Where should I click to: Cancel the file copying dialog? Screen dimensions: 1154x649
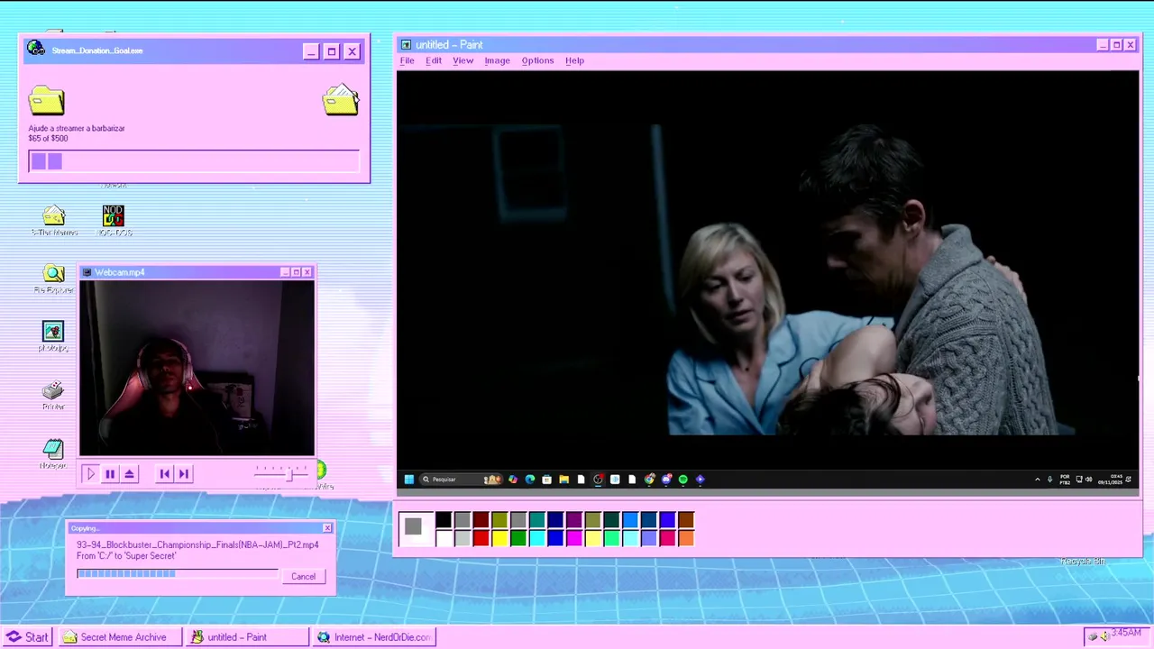(x=303, y=577)
